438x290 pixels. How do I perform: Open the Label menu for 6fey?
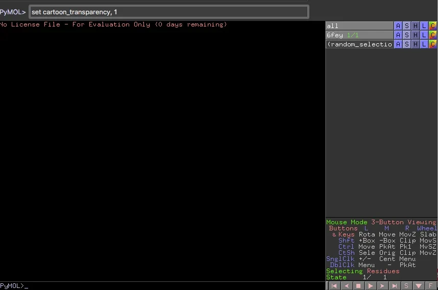[424, 35]
